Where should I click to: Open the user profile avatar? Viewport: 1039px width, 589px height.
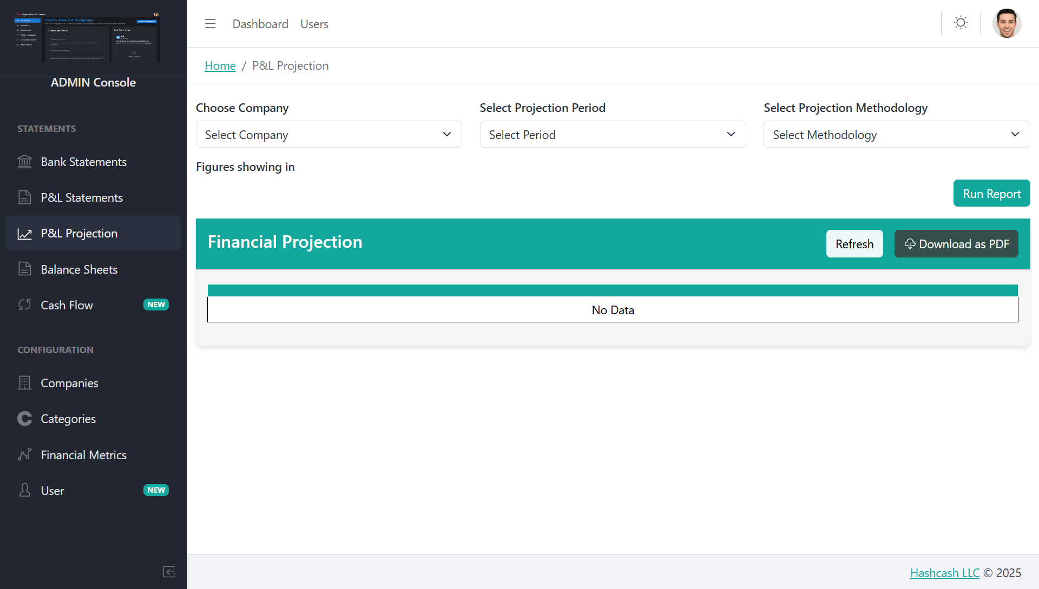tap(1007, 23)
